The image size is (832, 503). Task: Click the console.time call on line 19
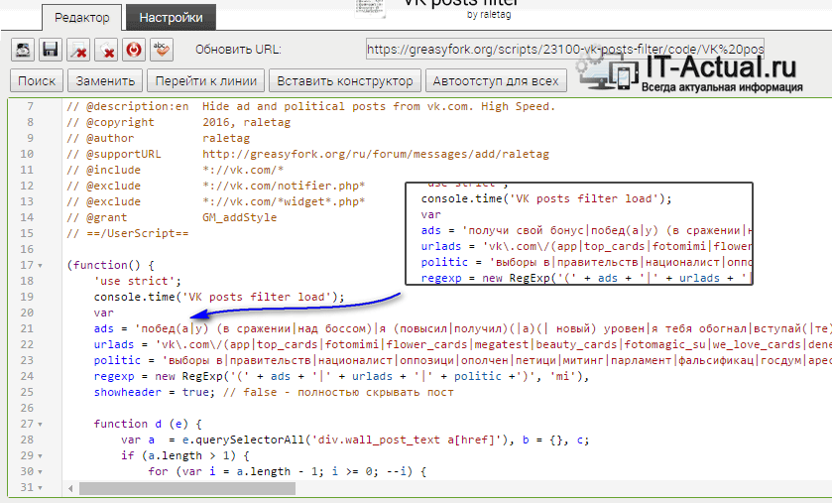[x=219, y=297]
